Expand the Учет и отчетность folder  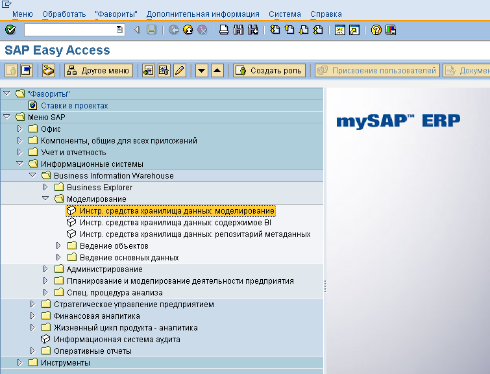point(19,152)
